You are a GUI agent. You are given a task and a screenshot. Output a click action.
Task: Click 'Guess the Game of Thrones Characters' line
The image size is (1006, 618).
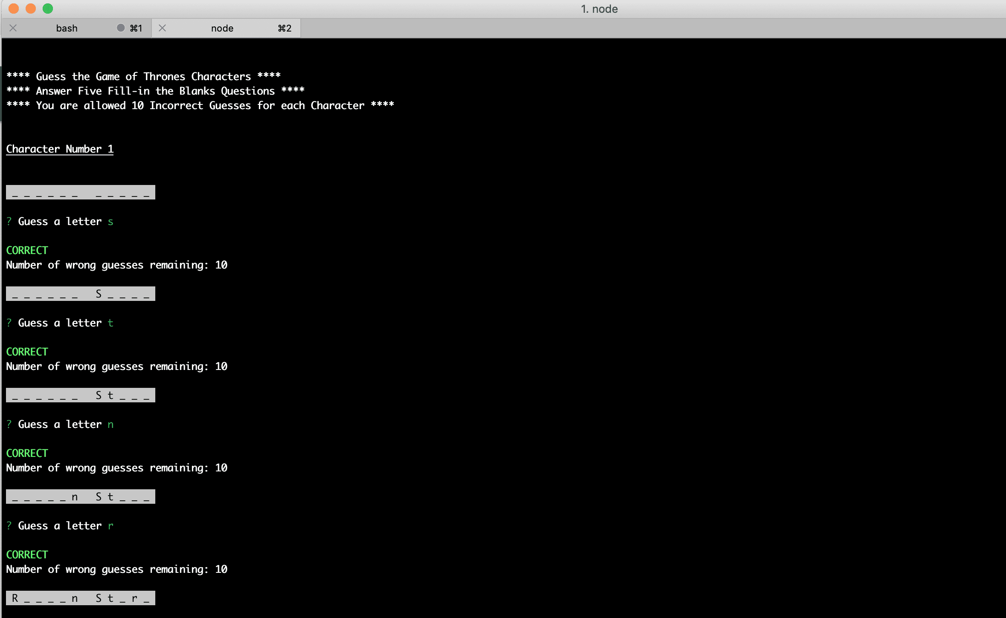143,76
